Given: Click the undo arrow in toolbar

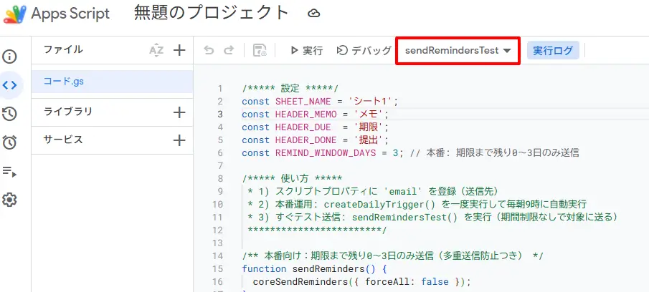Looking at the screenshot, I should (x=209, y=51).
